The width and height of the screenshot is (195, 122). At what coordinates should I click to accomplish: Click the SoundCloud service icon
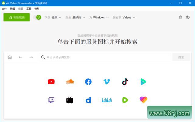[x=70, y=81]
